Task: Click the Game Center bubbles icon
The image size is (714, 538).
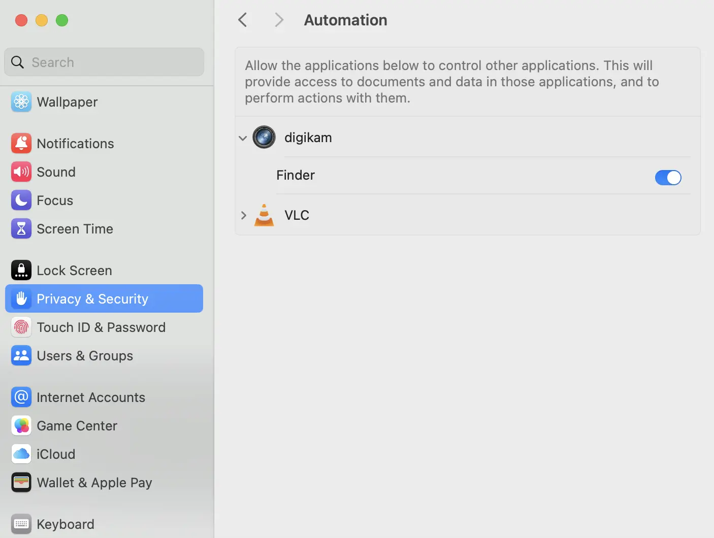Action: click(21, 426)
